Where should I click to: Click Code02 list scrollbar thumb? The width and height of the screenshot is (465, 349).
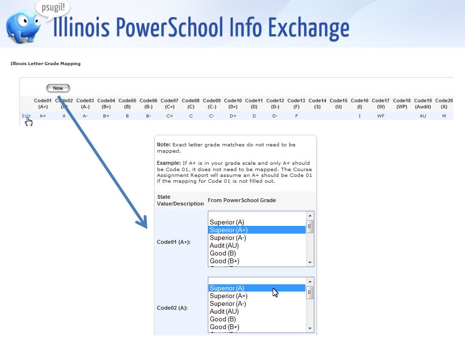[310, 293]
